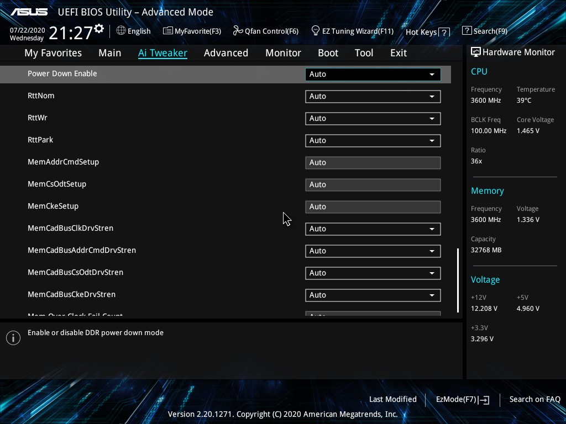Click the settings gear icon beside the clock
Image resolution: width=566 pixels, height=424 pixels.
pos(99,29)
